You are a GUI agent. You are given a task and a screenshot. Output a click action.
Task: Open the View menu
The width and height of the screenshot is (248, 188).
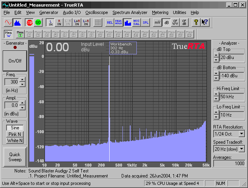pyautogui.click(x=30, y=12)
